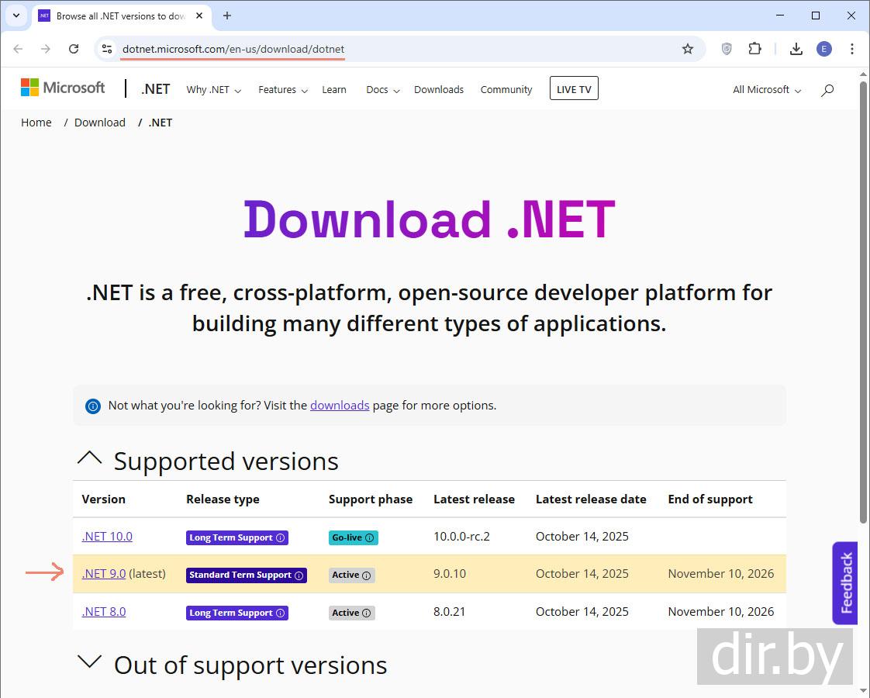Click the Microsoft logo
Image resolution: width=870 pixels, height=698 pixels.
click(63, 88)
